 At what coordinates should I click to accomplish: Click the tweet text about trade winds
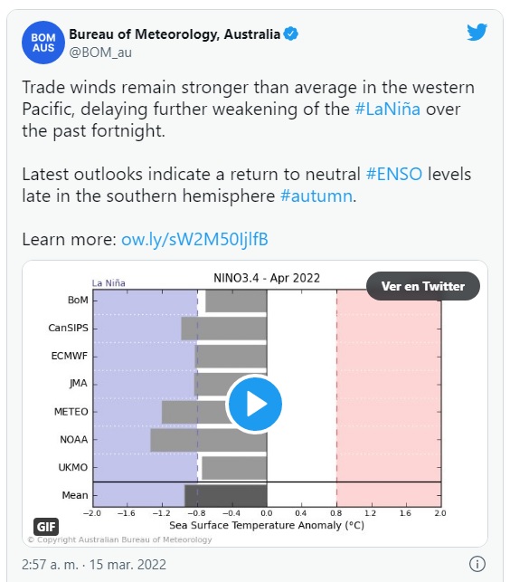(x=248, y=110)
